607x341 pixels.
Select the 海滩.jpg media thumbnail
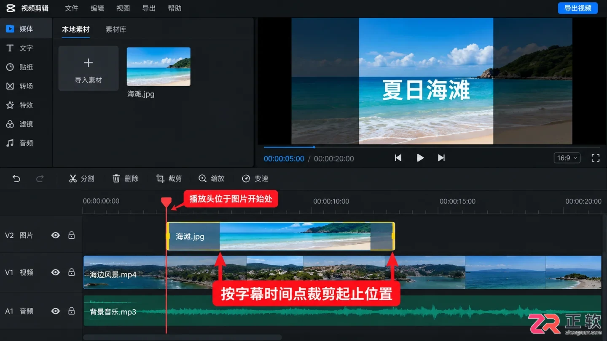pyautogui.click(x=158, y=67)
